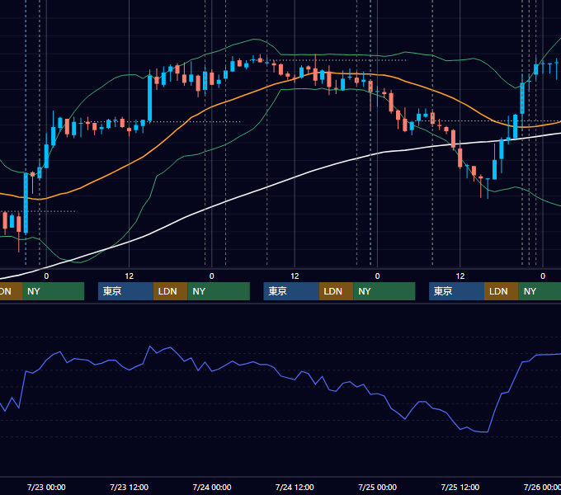
Task: Click the LDN session block for 7/23
Action: coord(170,291)
